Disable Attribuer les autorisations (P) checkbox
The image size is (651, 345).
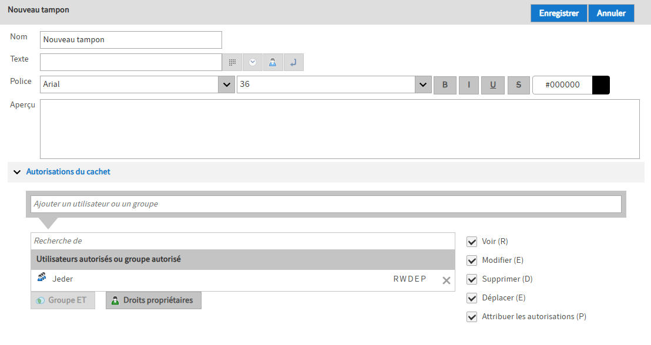(x=471, y=317)
